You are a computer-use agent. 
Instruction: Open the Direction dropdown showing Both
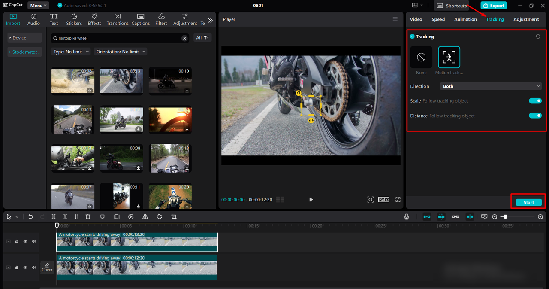(x=491, y=86)
